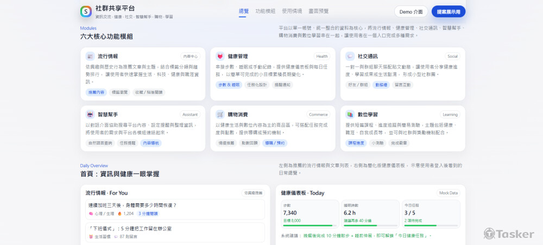Click the flame icon beside 1,204
The height and width of the screenshot is (245, 543).
120,214
